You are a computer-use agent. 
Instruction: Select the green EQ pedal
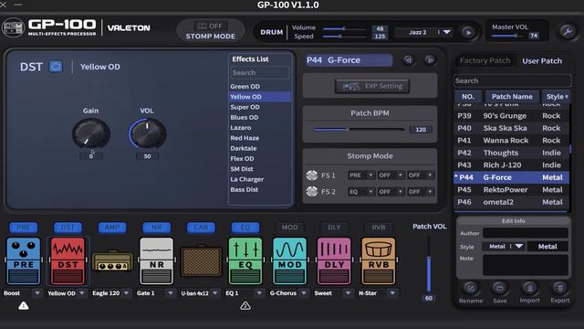tap(245, 260)
